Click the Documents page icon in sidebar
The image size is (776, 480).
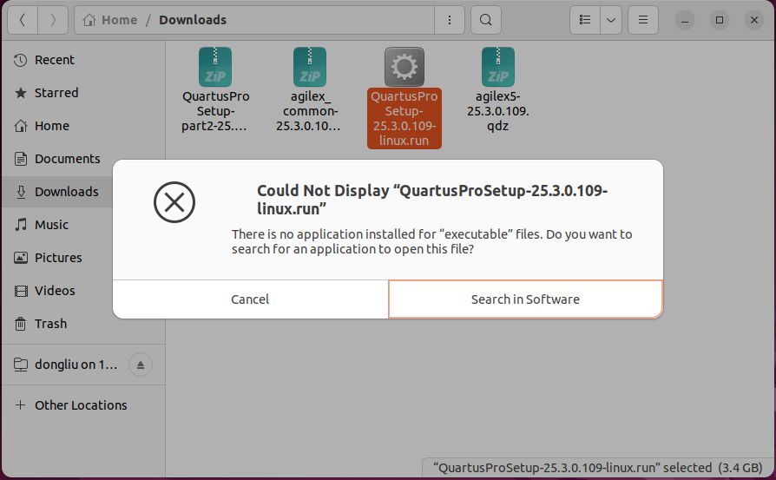point(20,159)
